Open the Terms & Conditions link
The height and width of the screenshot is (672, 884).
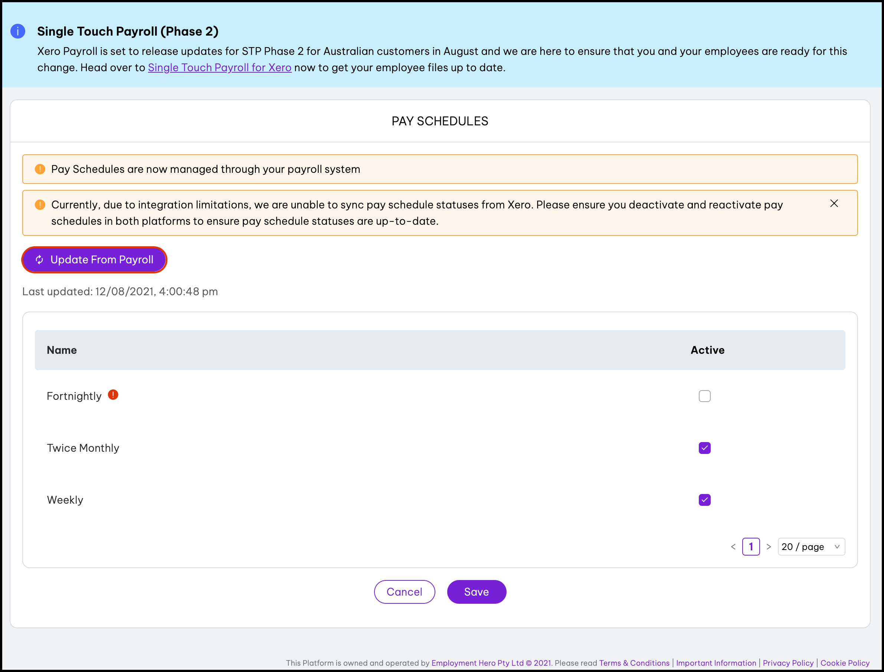click(634, 663)
